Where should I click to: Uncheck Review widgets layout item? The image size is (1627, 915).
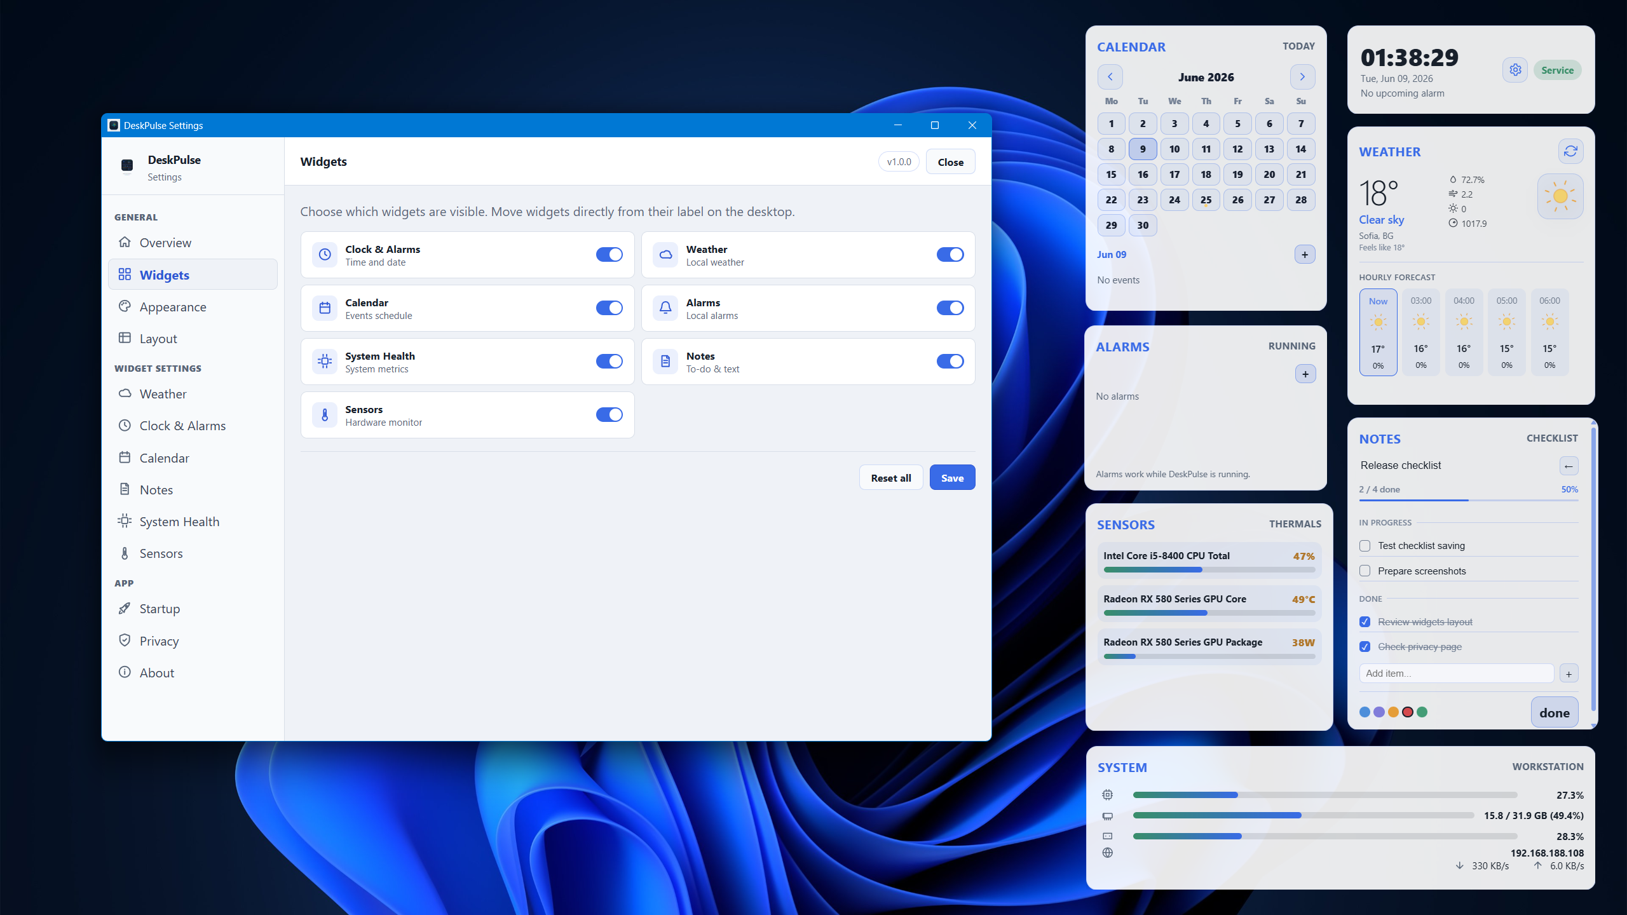click(x=1365, y=622)
